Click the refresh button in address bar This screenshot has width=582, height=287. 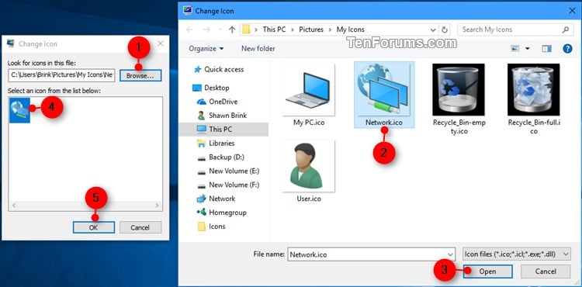point(444,29)
